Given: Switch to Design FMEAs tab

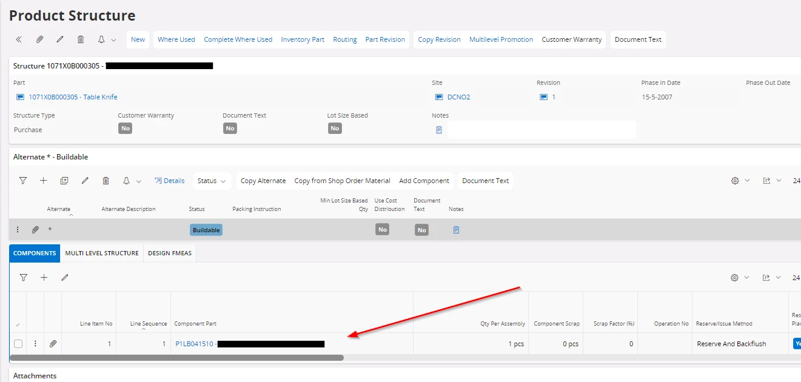Looking at the screenshot, I should tap(170, 253).
